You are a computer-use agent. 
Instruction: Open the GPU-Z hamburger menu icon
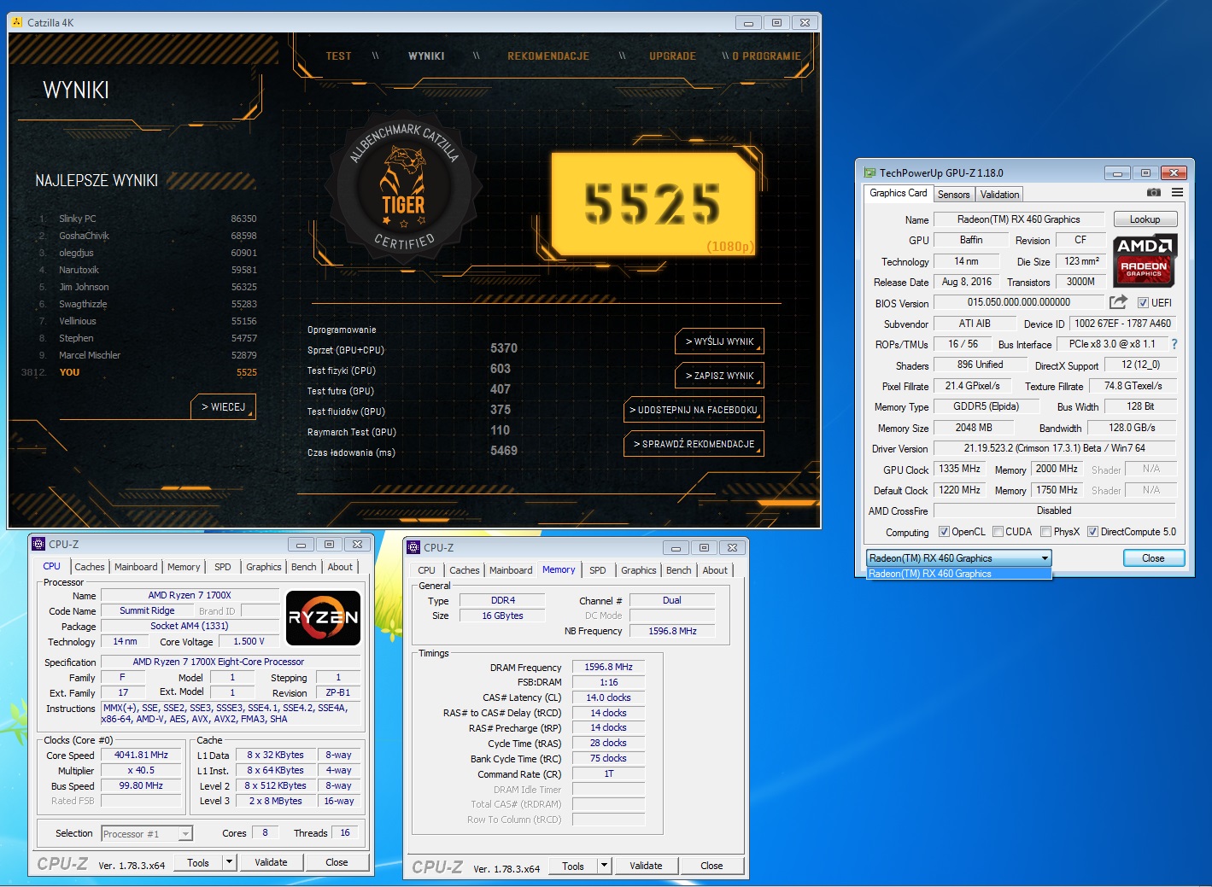1177,193
